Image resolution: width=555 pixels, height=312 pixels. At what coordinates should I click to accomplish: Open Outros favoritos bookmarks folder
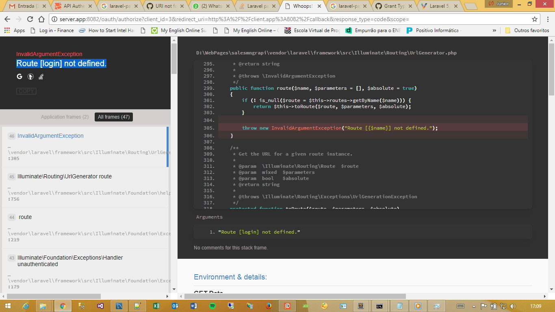(527, 30)
